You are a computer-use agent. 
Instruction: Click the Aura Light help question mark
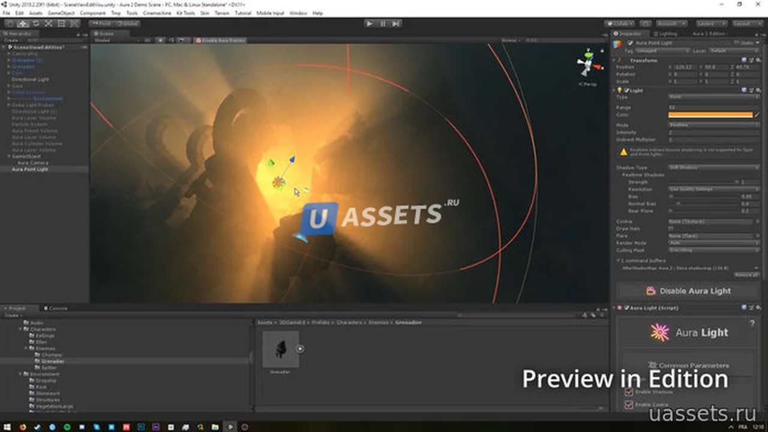(x=752, y=323)
